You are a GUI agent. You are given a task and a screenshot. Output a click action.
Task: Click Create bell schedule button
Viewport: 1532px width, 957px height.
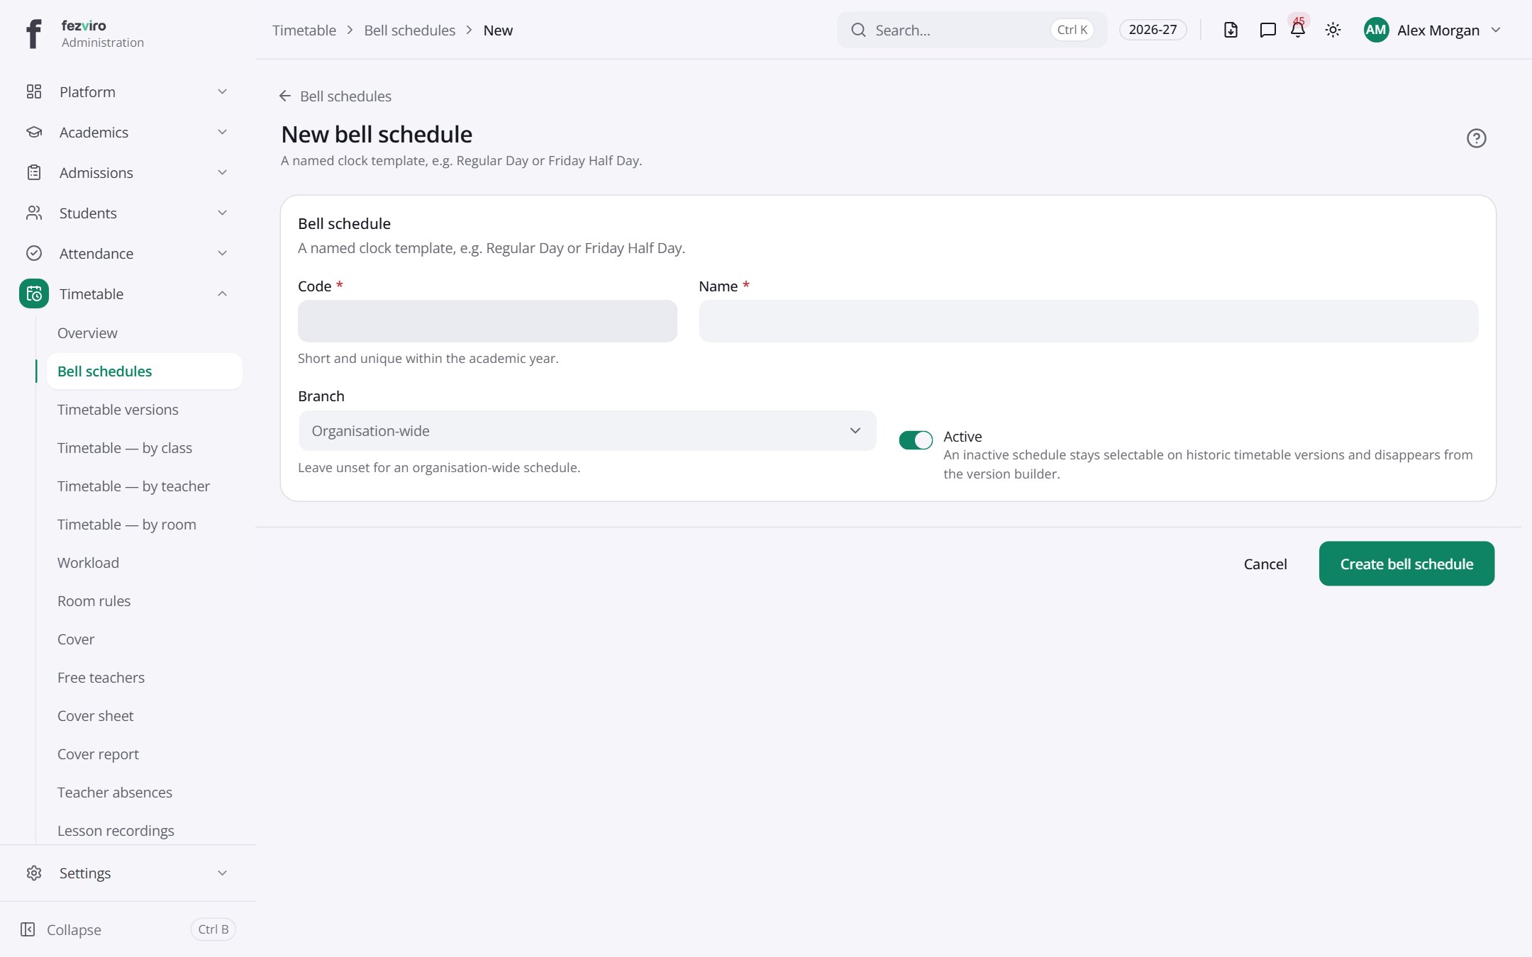tap(1406, 564)
